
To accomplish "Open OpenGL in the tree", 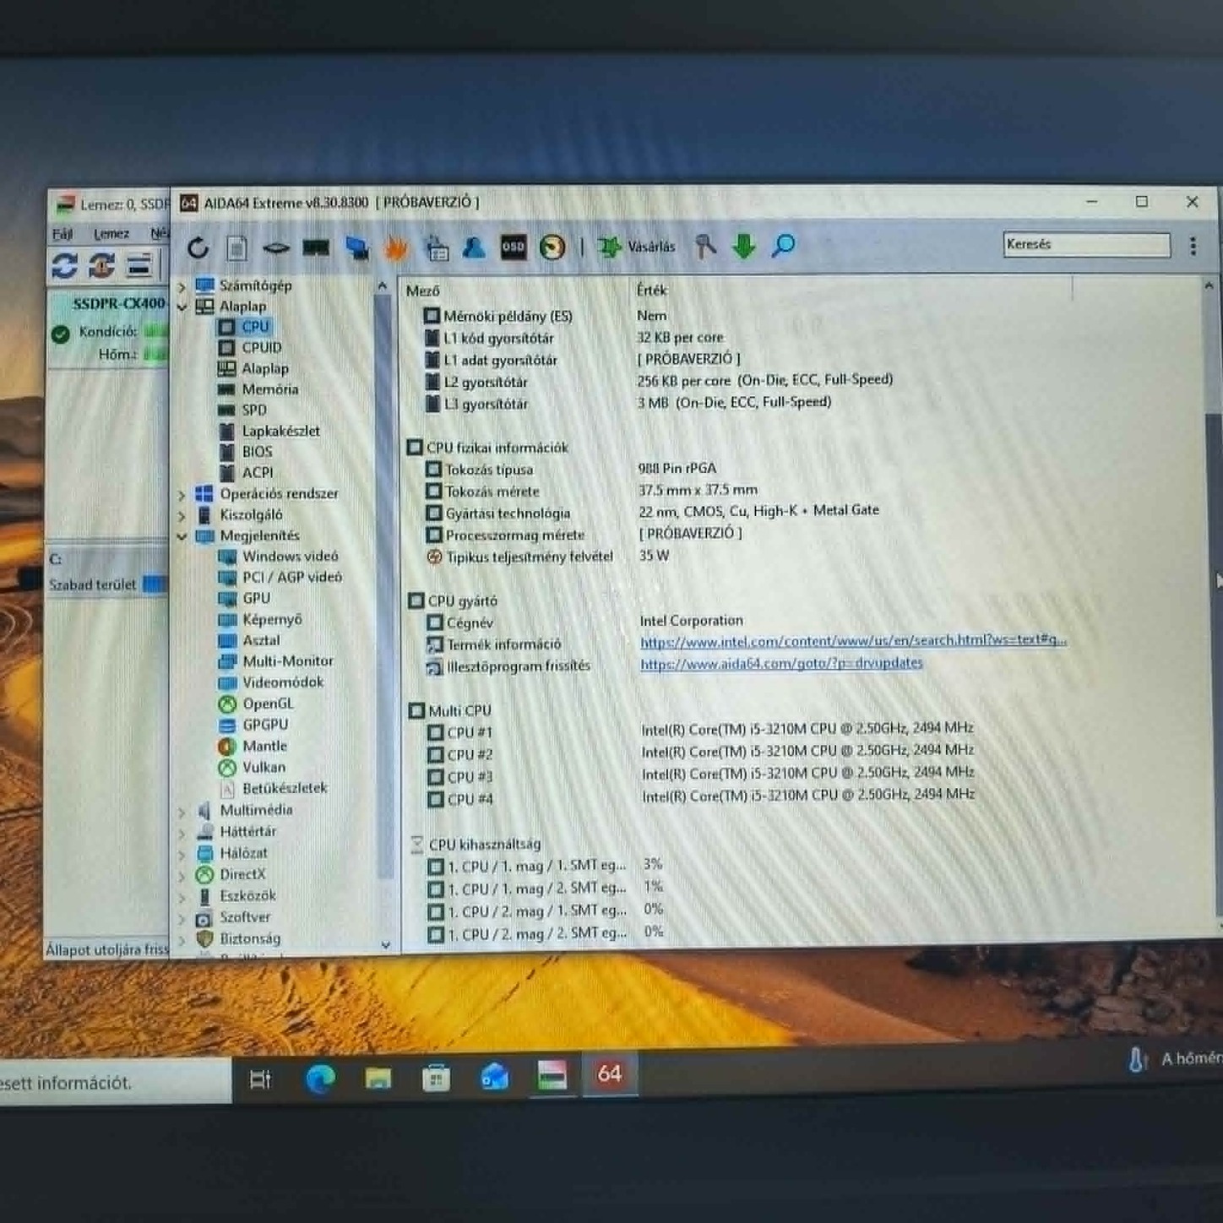I will coord(268,704).
